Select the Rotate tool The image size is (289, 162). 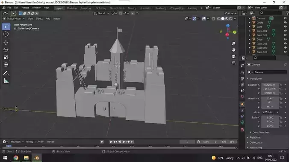[x=6, y=50]
